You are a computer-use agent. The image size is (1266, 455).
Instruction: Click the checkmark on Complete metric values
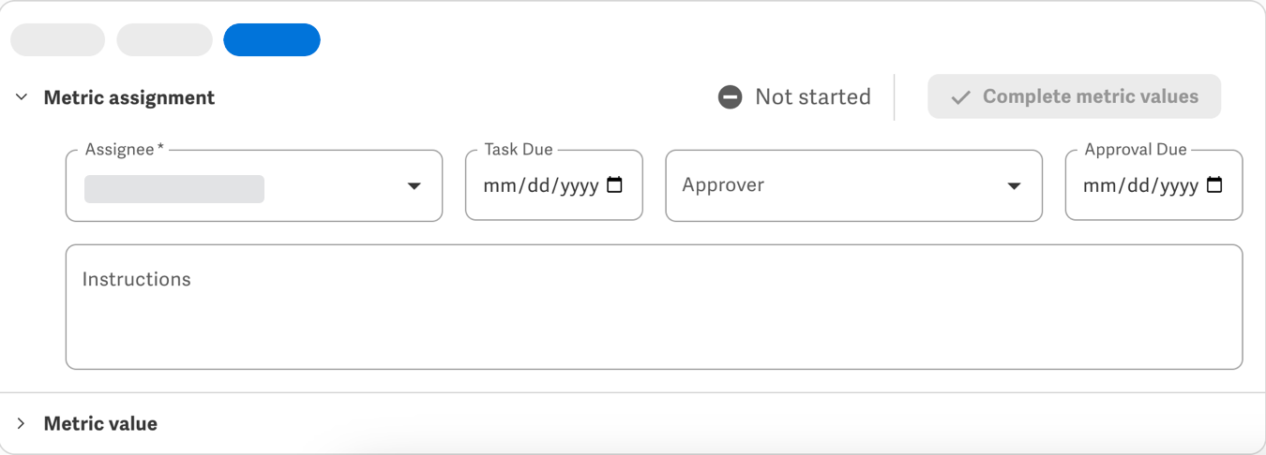click(960, 97)
